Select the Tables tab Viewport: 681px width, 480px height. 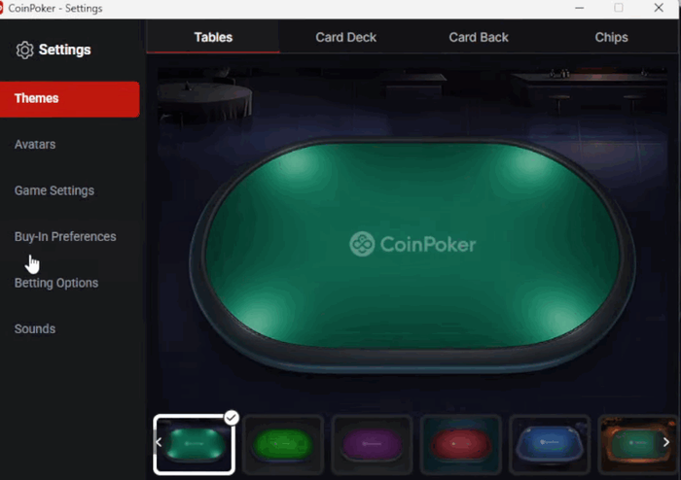(x=213, y=37)
